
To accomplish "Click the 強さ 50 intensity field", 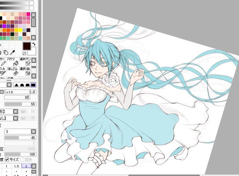I will click(x=28, y=111).
